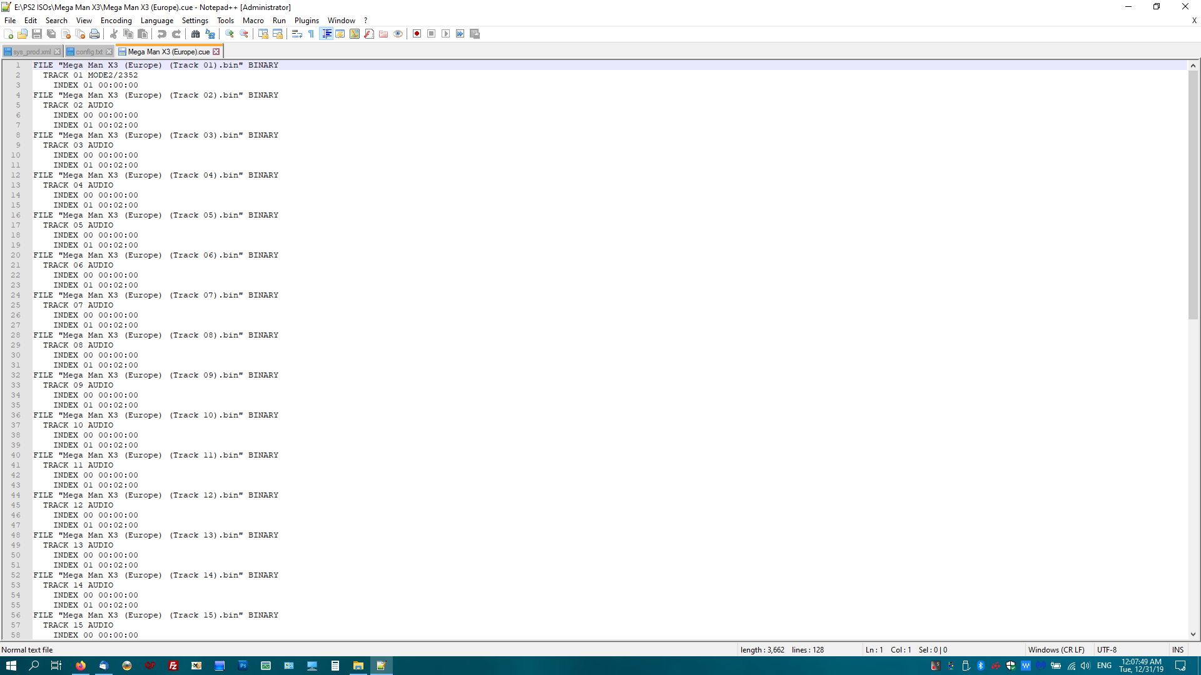
Task: Open the Tools menu
Action: tap(226, 21)
